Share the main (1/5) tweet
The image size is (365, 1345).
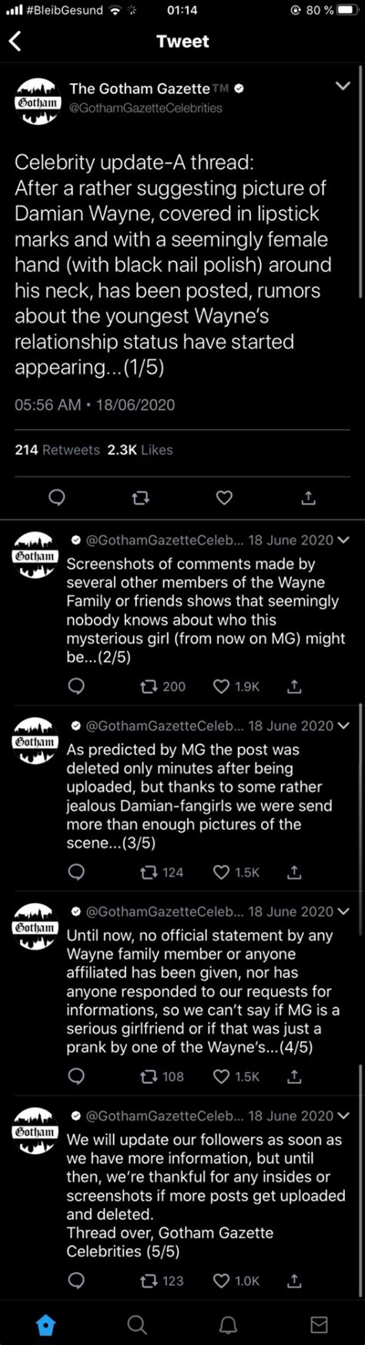click(x=308, y=498)
